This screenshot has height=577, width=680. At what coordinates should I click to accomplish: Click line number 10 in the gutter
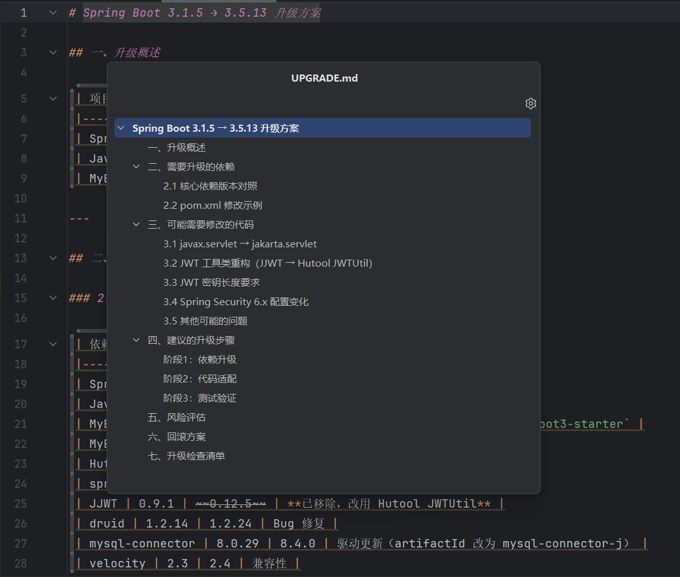pos(20,198)
